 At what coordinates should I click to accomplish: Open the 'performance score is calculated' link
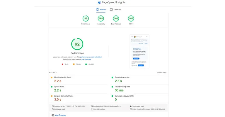pos(91,57)
